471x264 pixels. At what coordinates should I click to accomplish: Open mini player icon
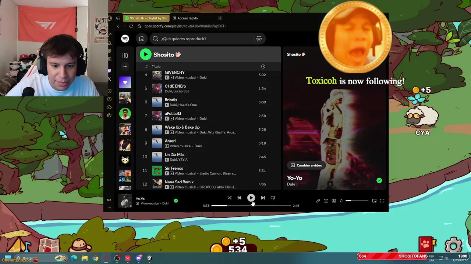pyautogui.click(x=374, y=201)
